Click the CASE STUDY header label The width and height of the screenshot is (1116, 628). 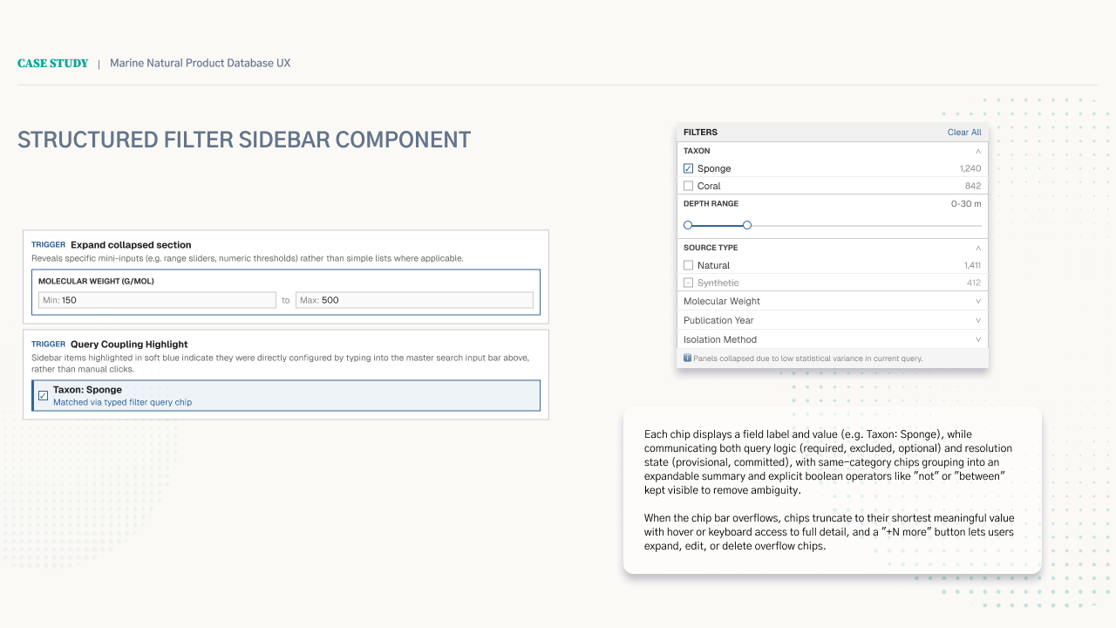pyautogui.click(x=53, y=64)
